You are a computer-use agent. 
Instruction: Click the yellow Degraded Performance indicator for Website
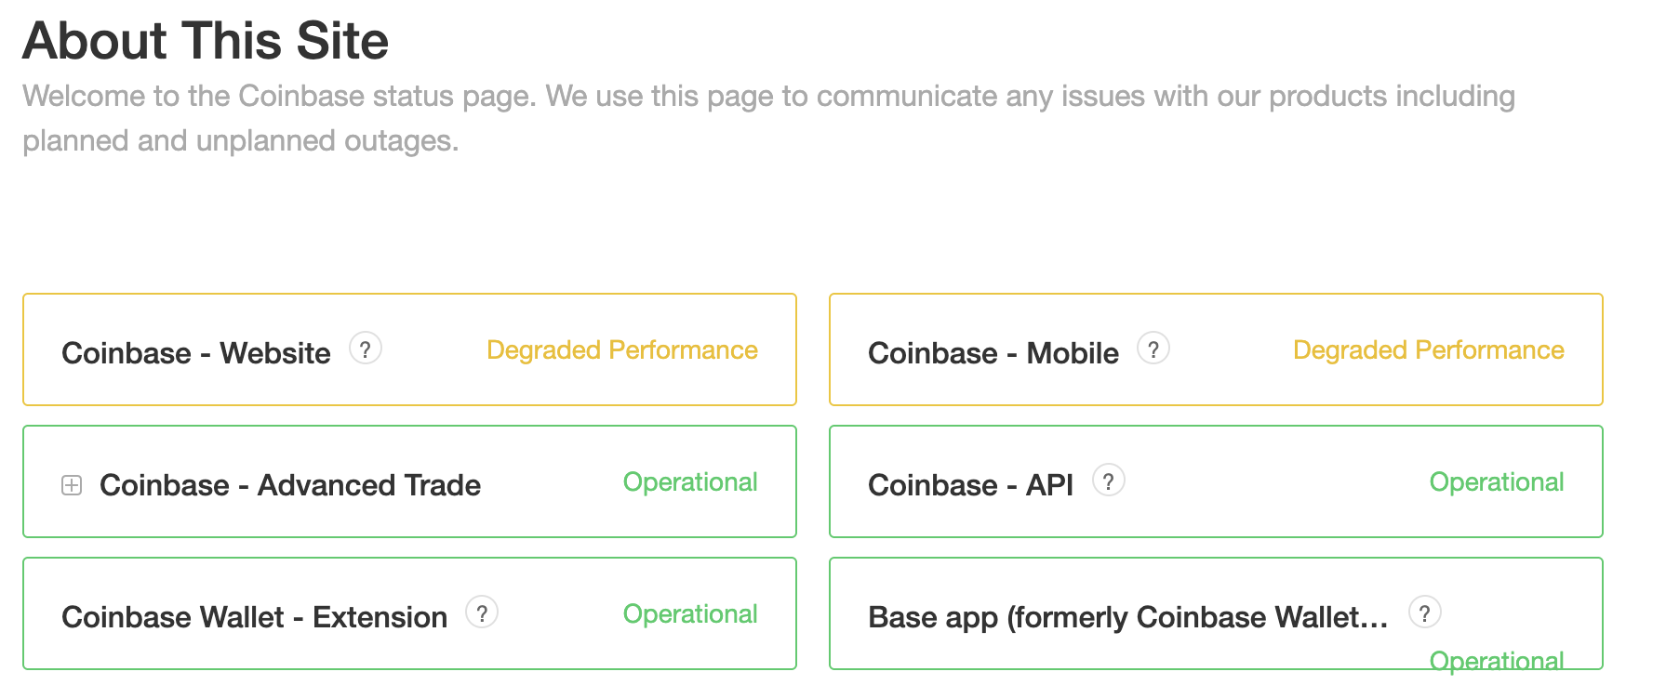click(x=621, y=350)
